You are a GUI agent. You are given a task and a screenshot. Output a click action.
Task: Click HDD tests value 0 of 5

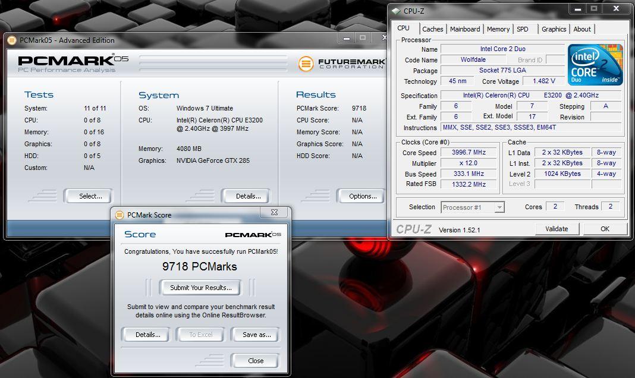[x=92, y=156]
